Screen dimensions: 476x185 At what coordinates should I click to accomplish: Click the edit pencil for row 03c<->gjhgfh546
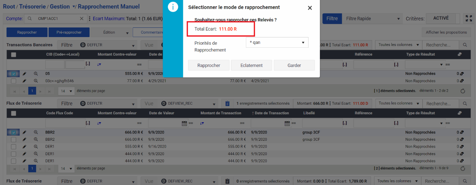24,81
